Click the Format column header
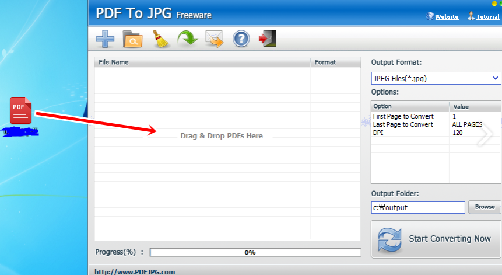502x275 pixels. click(335, 62)
